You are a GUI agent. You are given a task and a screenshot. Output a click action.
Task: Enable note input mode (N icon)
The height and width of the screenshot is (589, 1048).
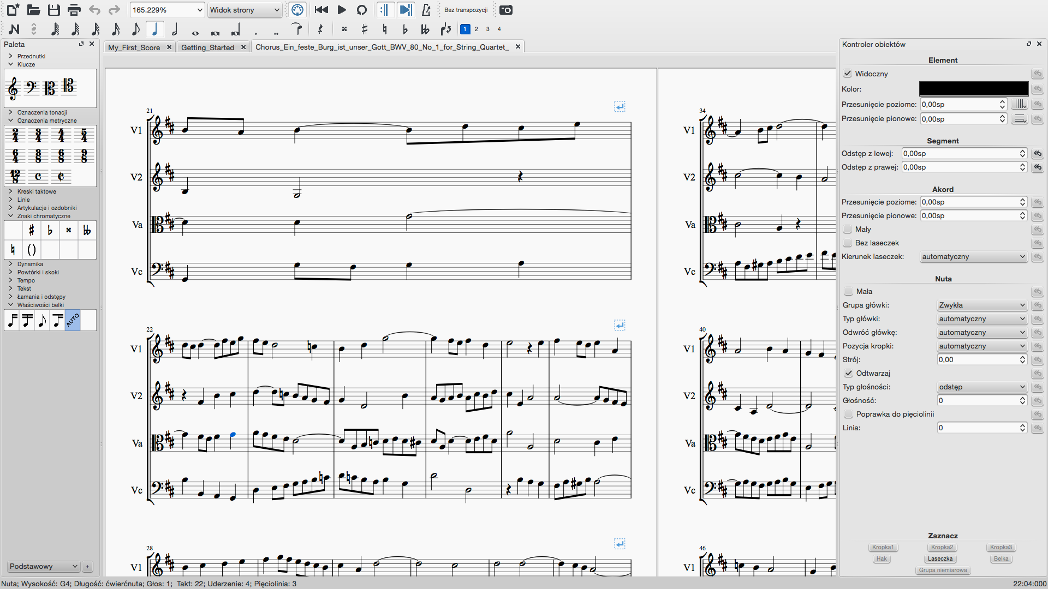click(14, 29)
